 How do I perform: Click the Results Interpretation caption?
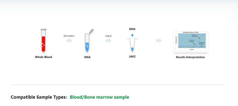[190, 57]
